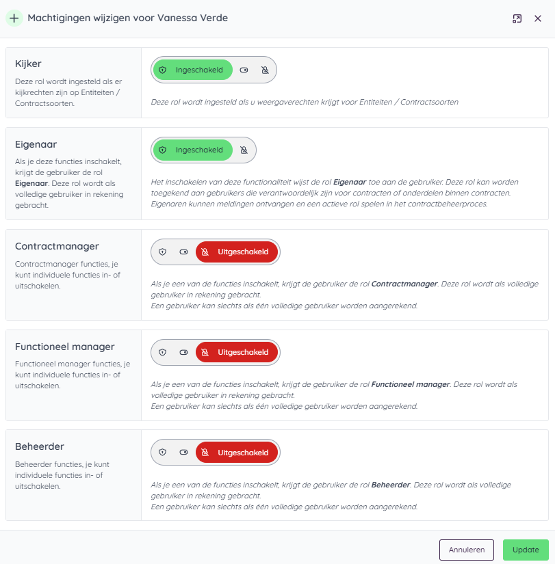Close the Machtigingen wijzigen dialog
The width and height of the screenshot is (555, 564).
[539, 18]
